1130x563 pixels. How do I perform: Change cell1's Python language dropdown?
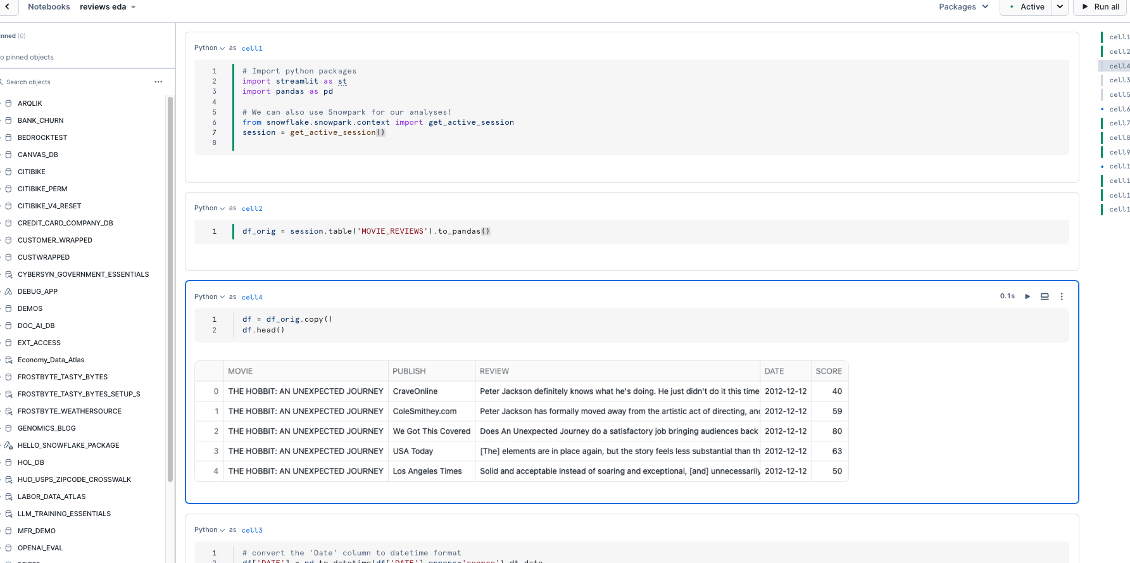point(210,48)
